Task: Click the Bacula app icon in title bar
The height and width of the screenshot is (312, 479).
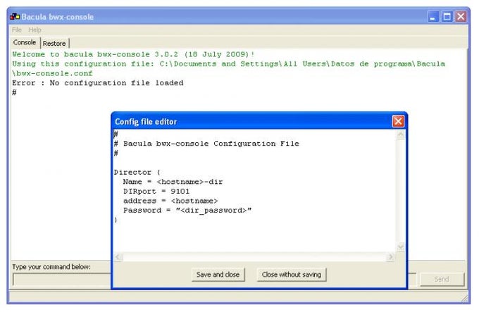Action: (15, 16)
